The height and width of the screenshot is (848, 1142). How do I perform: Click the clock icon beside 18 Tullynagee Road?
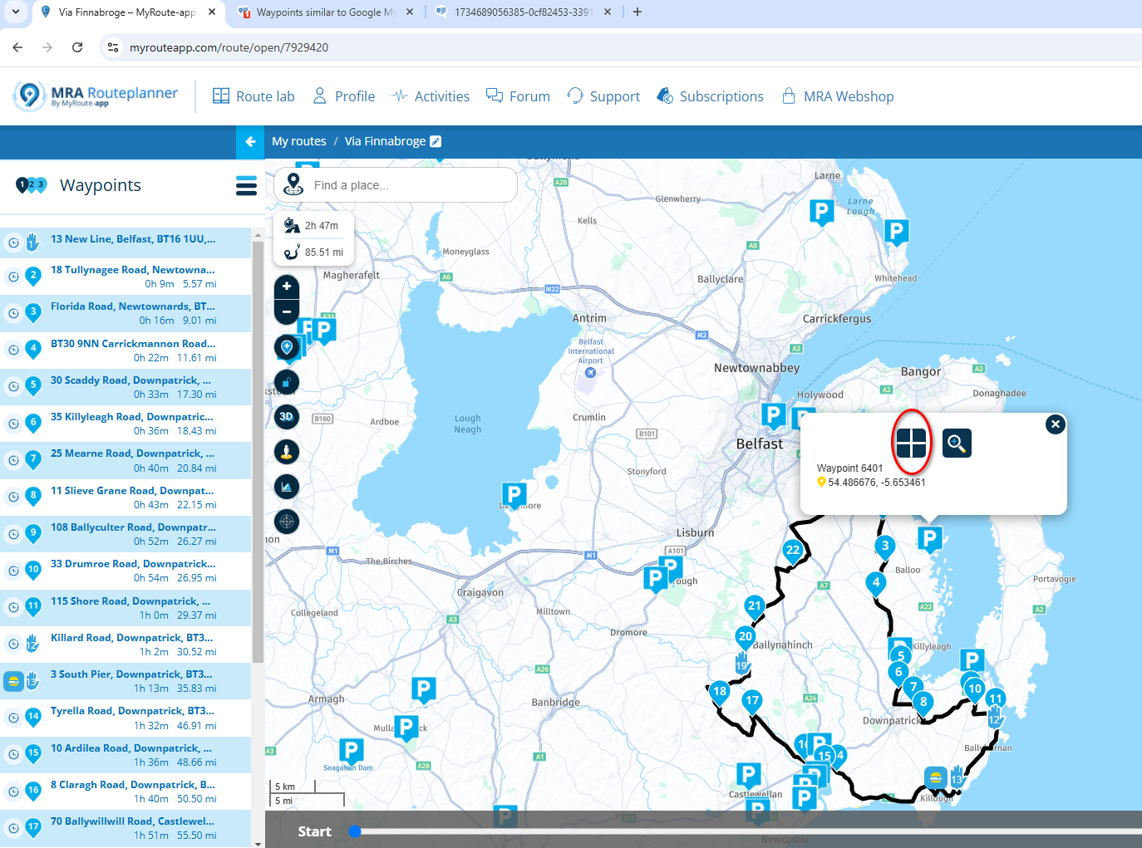[x=13, y=277]
